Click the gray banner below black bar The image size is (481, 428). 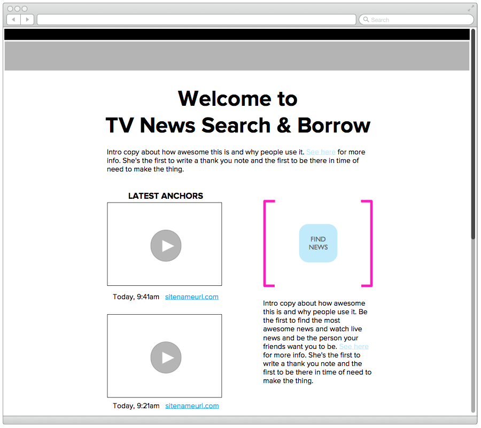pos(237,56)
